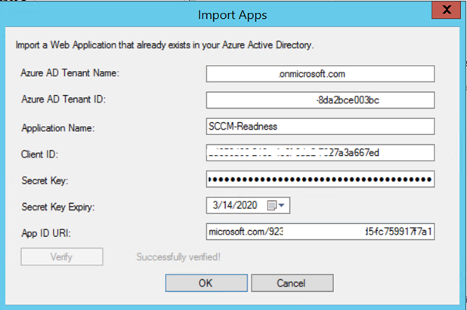Cancel the Import Apps dialog
This screenshot has height=310, width=467.
click(x=292, y=283)
